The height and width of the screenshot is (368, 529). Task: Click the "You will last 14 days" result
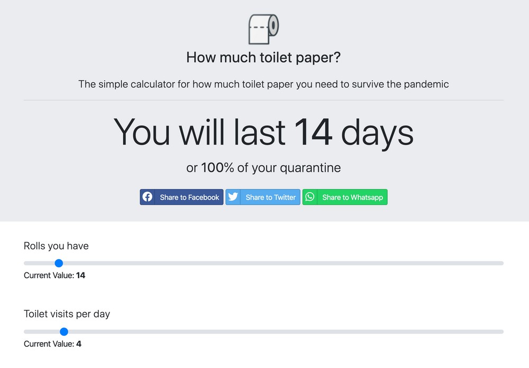(x=263, y=132)
